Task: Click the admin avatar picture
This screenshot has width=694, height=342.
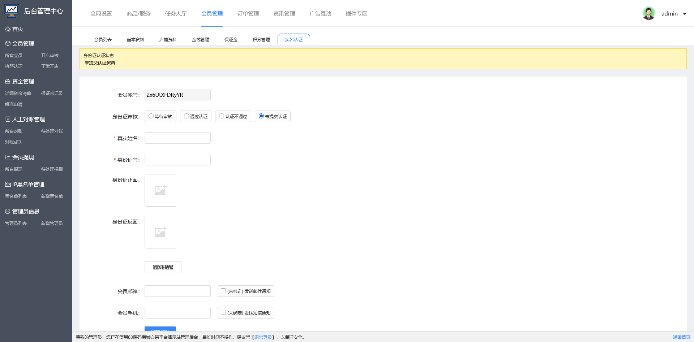Action: pos(649,13)
